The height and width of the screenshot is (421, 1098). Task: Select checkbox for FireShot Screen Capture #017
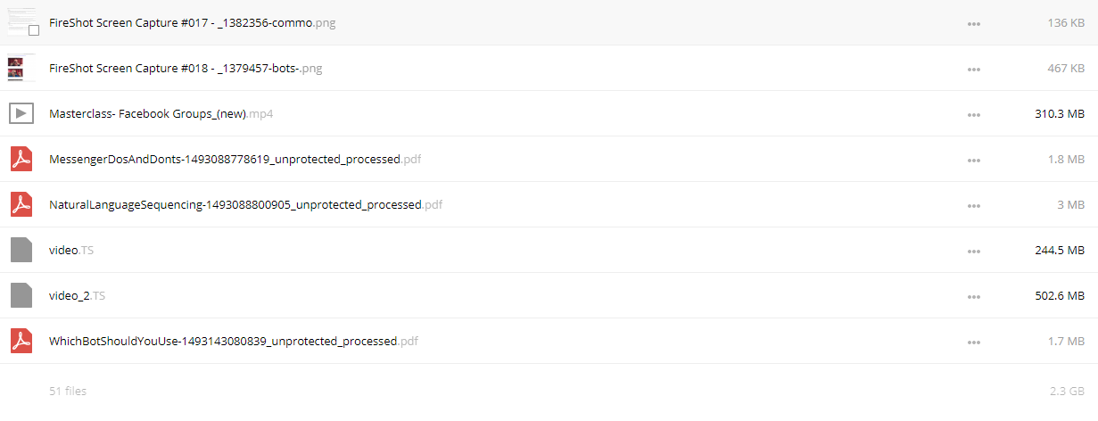34,30
